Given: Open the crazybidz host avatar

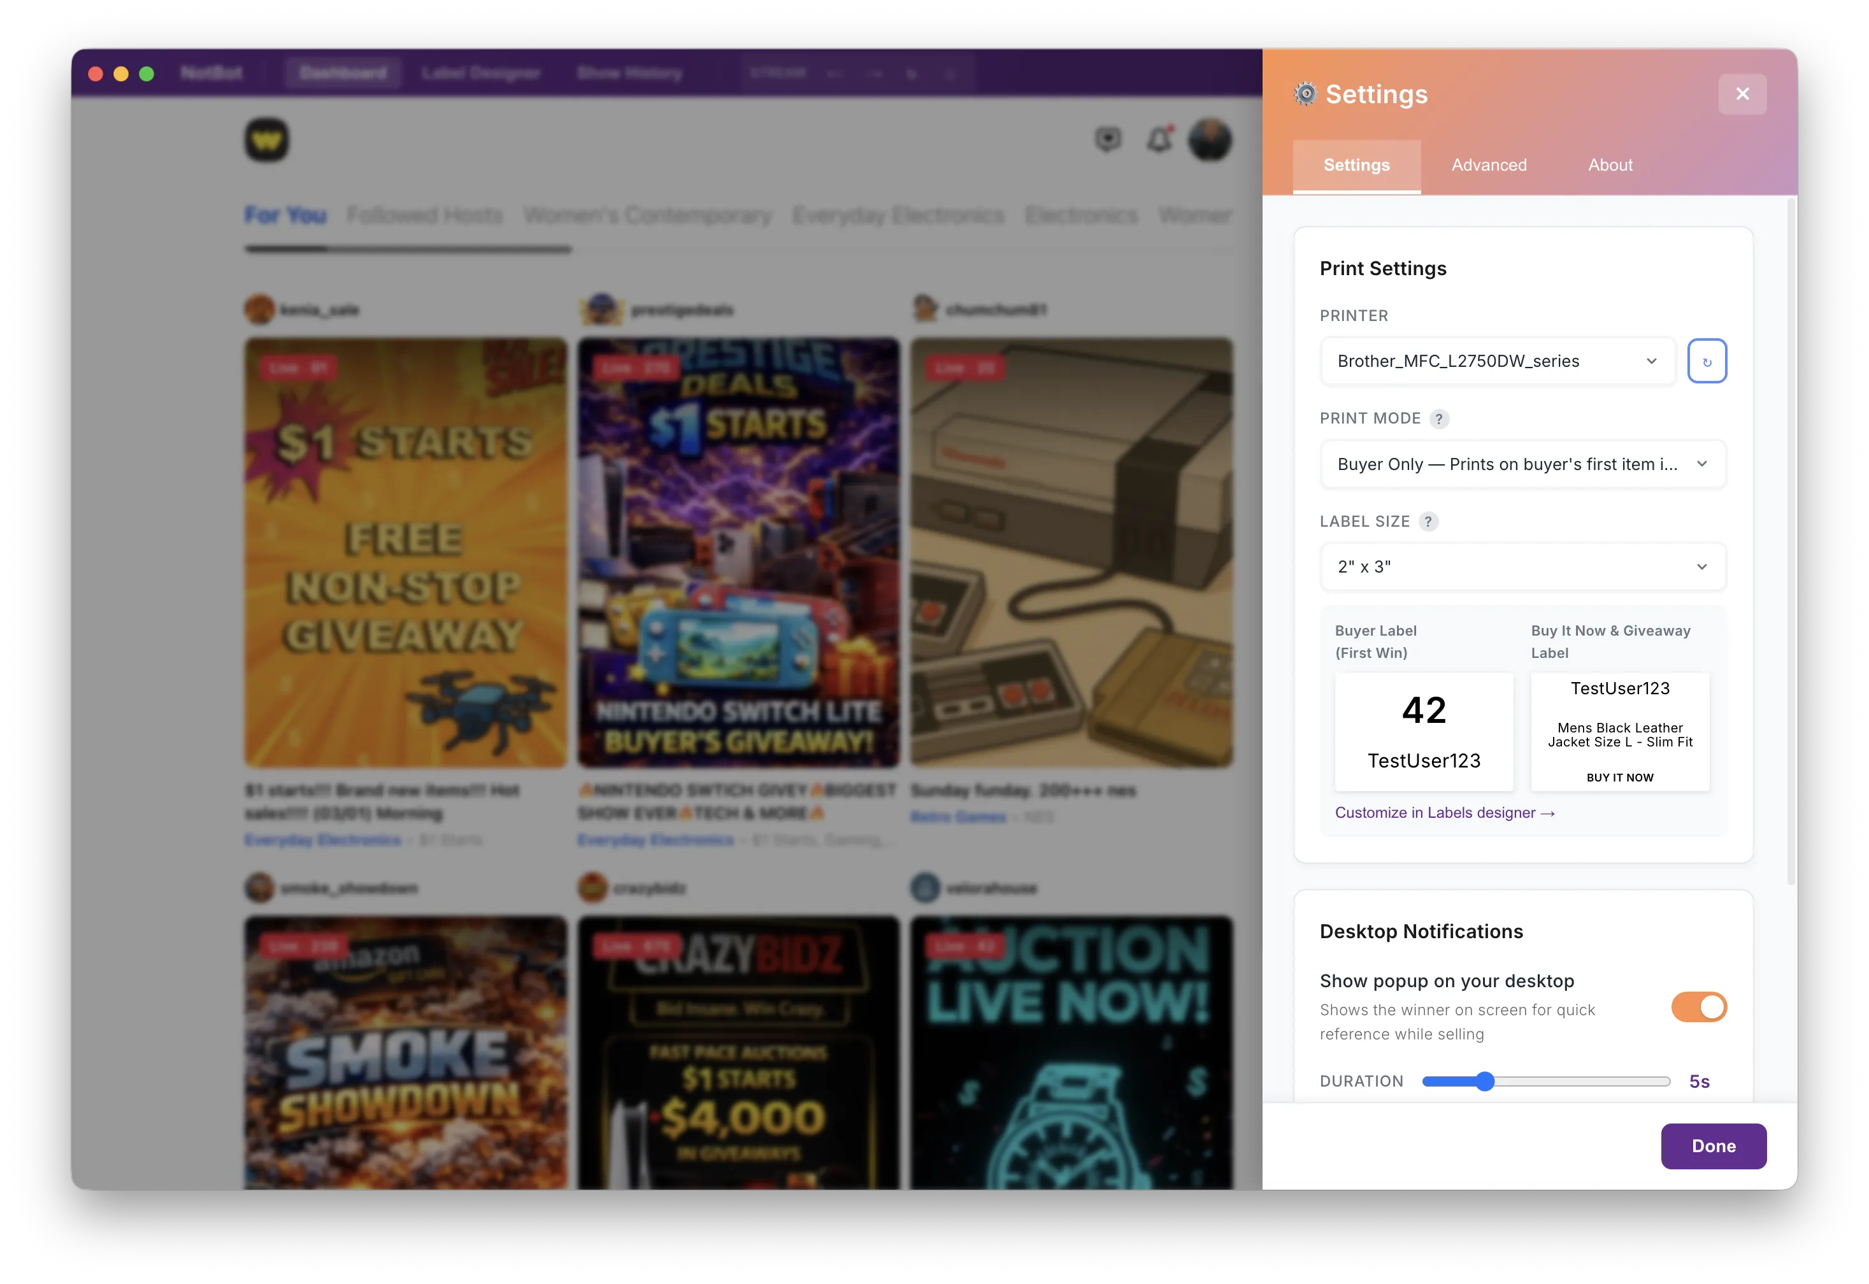Looking at the screenshot, I should point(593,888).
